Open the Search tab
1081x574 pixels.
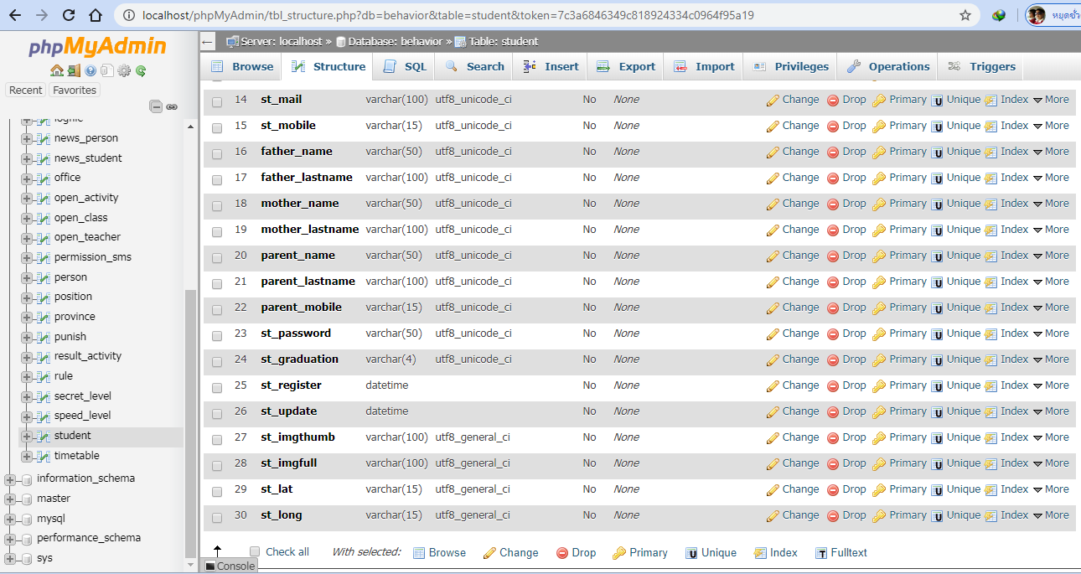point(475,66)
